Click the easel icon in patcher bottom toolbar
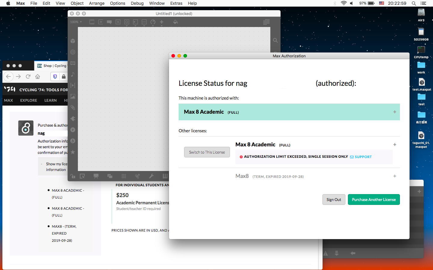Viewport: 433px width, 270px height. (96, 176)
